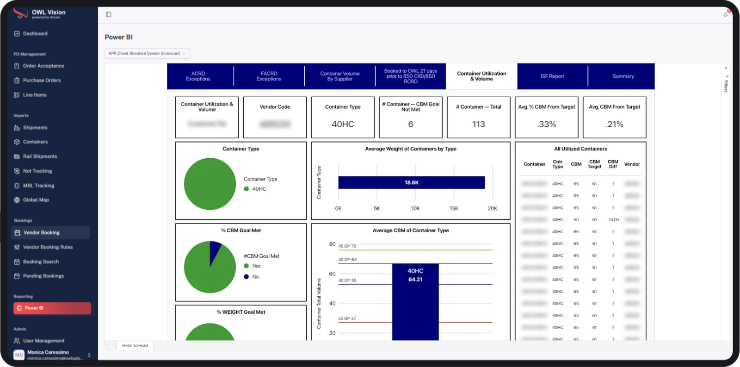Image resolution: width=740 pixels, height=367 pixels.
Task: Click the 40HC green legend swatch
Action: (x=247, y=189)
